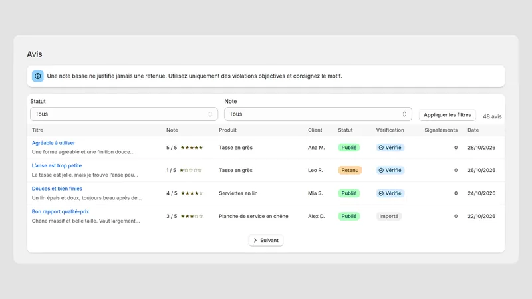Click 'Tasse en grès' in Leo R. row
The image size is (532, 299).
235,170
